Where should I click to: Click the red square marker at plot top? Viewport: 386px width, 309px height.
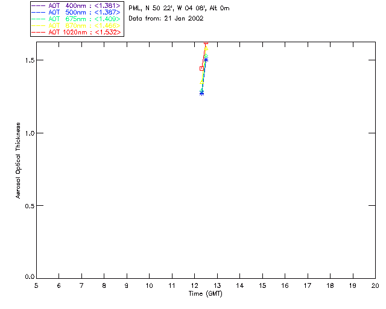206,43
